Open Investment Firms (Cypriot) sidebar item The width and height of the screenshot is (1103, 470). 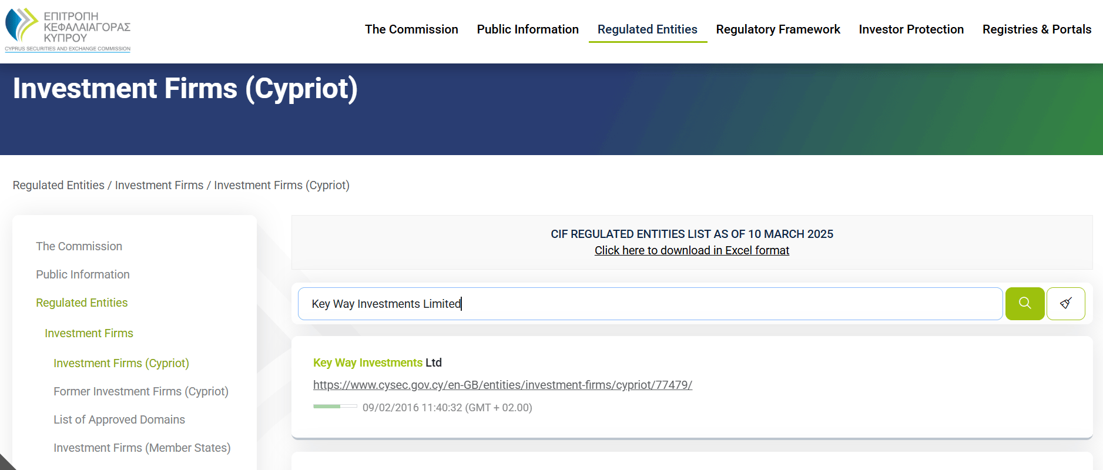pyautogui.click(x=121, y=363)
